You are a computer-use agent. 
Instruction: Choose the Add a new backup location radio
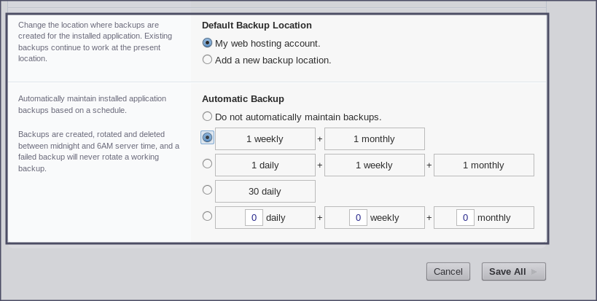tap(208, 60)
